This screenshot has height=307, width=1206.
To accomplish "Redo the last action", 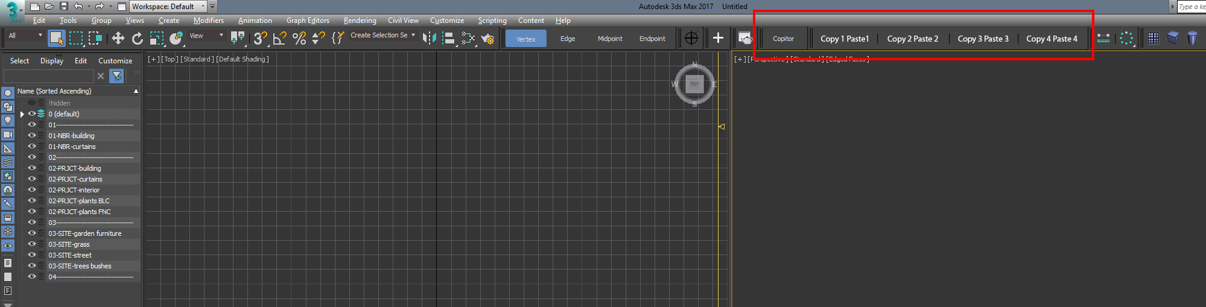I will tap(100, 7).
